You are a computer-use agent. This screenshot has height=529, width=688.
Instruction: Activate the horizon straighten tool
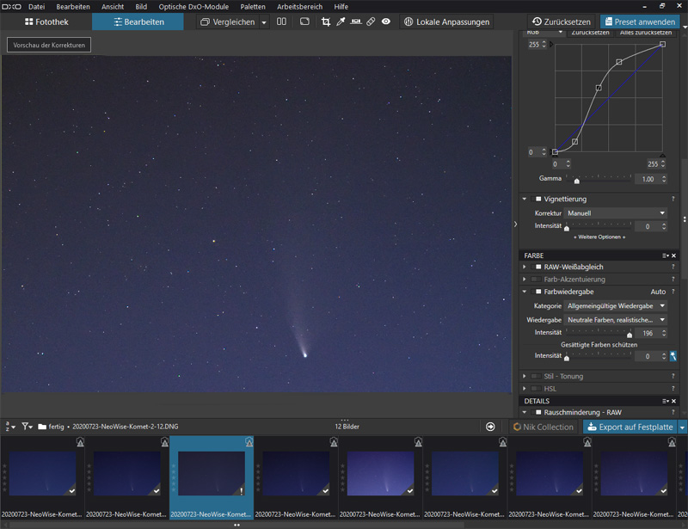(355, 22)
